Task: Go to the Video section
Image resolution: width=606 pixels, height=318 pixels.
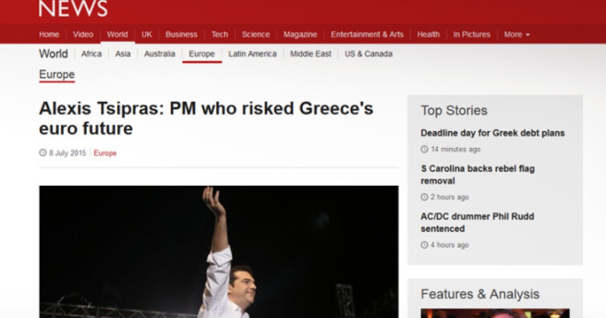Action: pyautogui.click(x=83, y=34)
